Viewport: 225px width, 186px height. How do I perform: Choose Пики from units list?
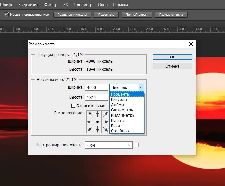pos(127,126)
